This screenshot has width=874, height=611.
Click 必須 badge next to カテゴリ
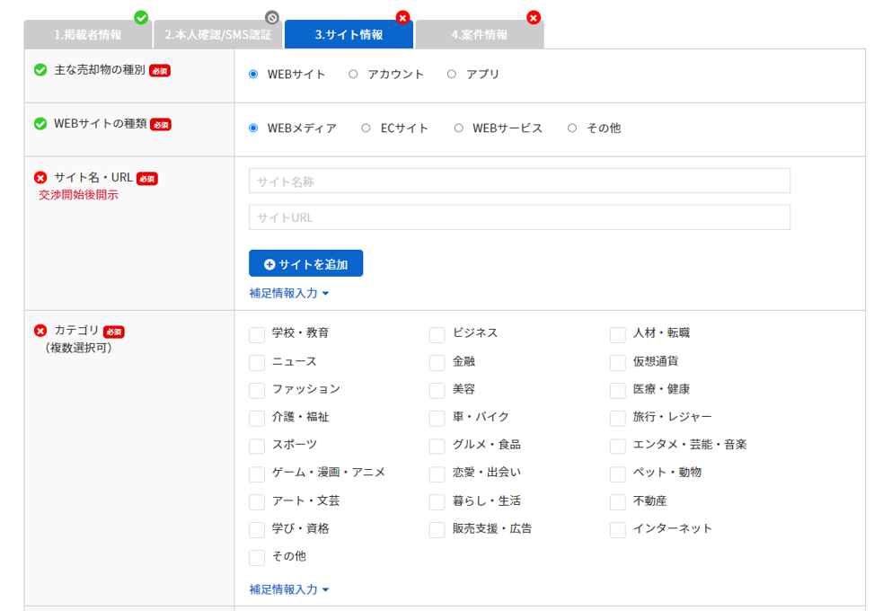(114, 332)
